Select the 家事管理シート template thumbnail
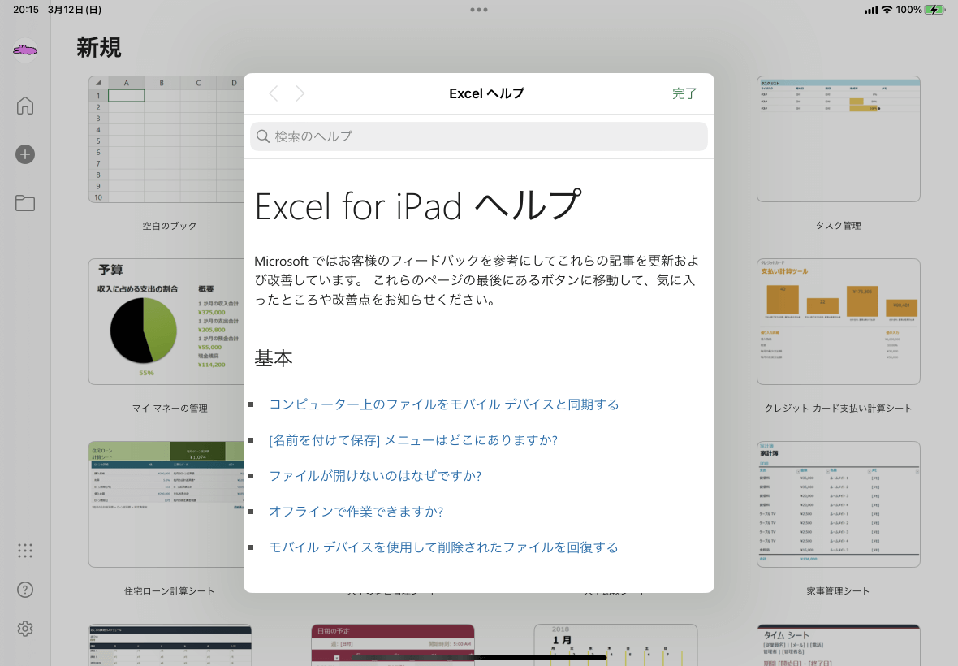The height and width of the screenshot is (666, 958). click(838, 504)
